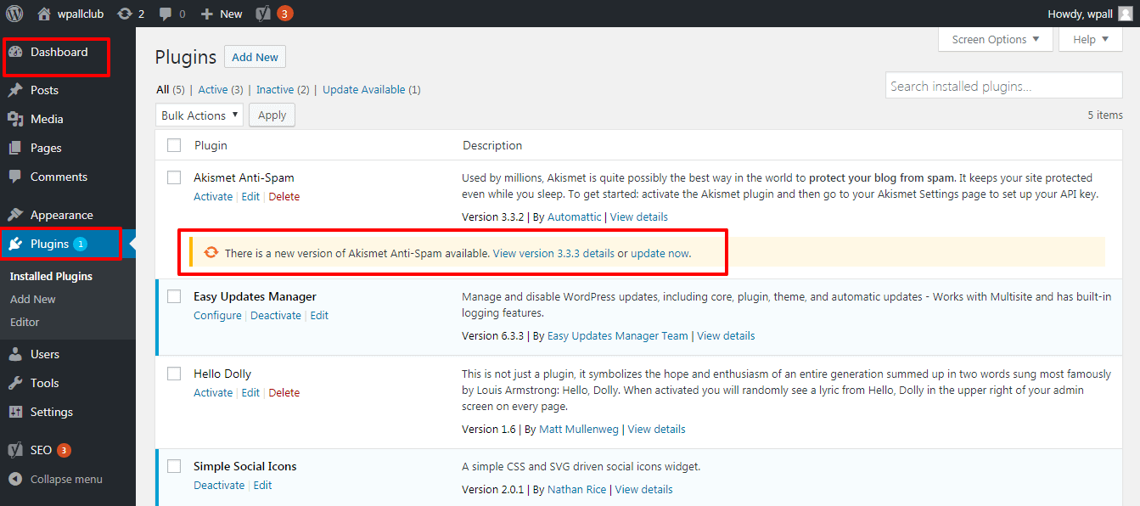Edit the Simple Social Icons plugin

(262, 485)
